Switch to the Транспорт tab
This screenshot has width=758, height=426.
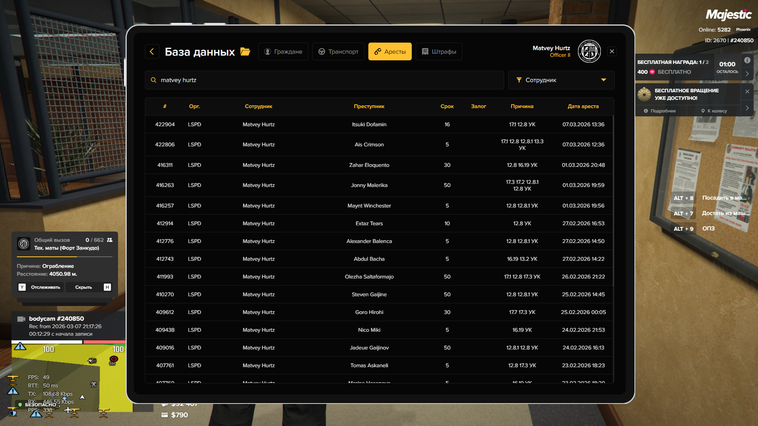pos(338,52)
